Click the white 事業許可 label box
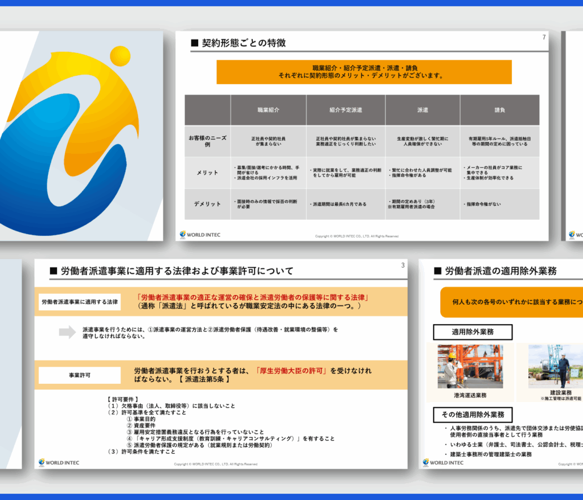The width and height of the screenshot is (583, 500). pyautogui.click(x=80, y=375)
